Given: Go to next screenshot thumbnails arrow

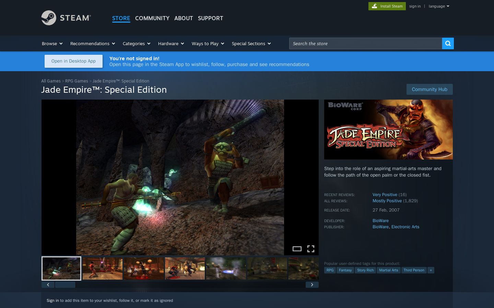Looking at the screenshot, I should [x=312, y=285].
